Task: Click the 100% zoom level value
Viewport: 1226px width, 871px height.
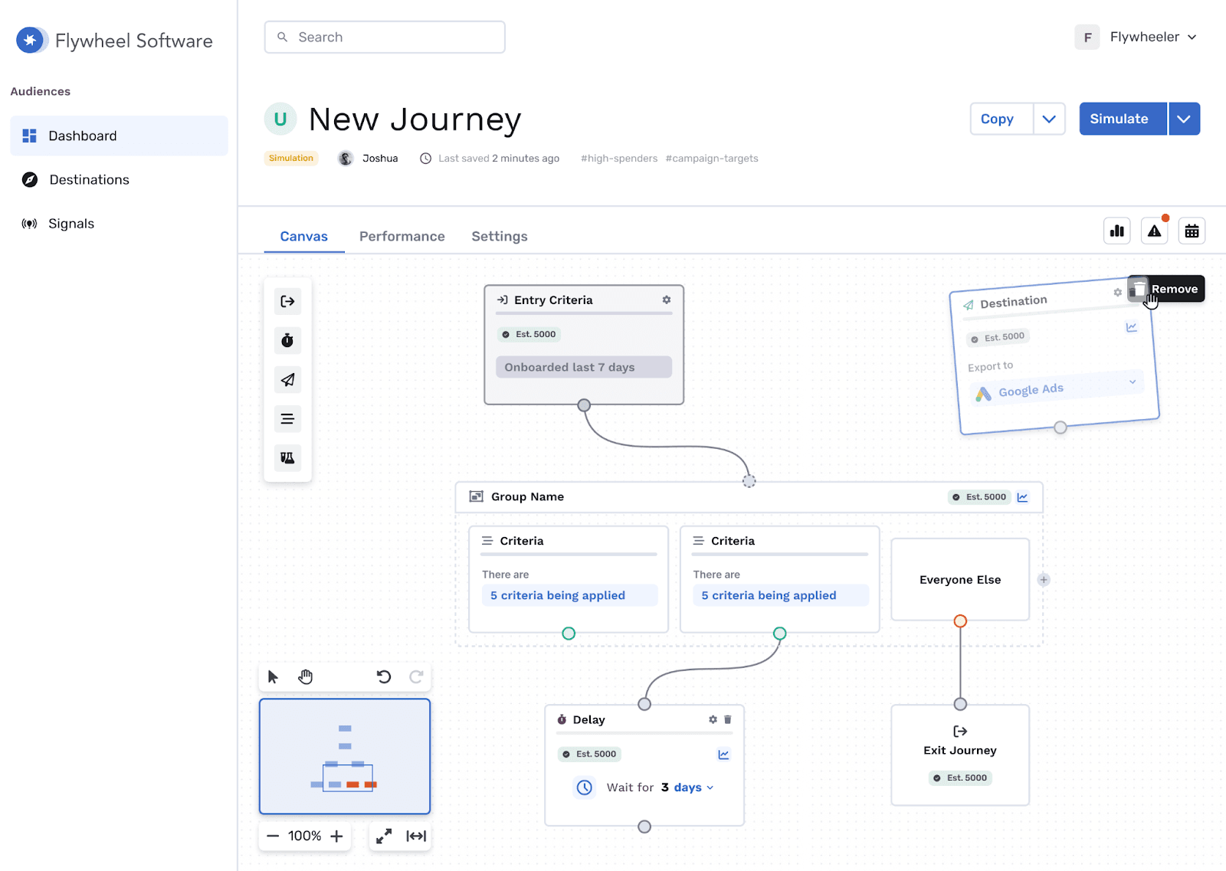Action: pos(304,836)
